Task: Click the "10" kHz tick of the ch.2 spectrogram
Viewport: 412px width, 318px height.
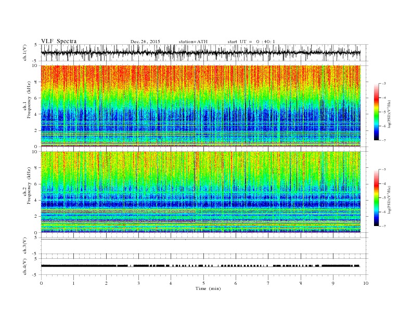Action: tap(34, 152)
